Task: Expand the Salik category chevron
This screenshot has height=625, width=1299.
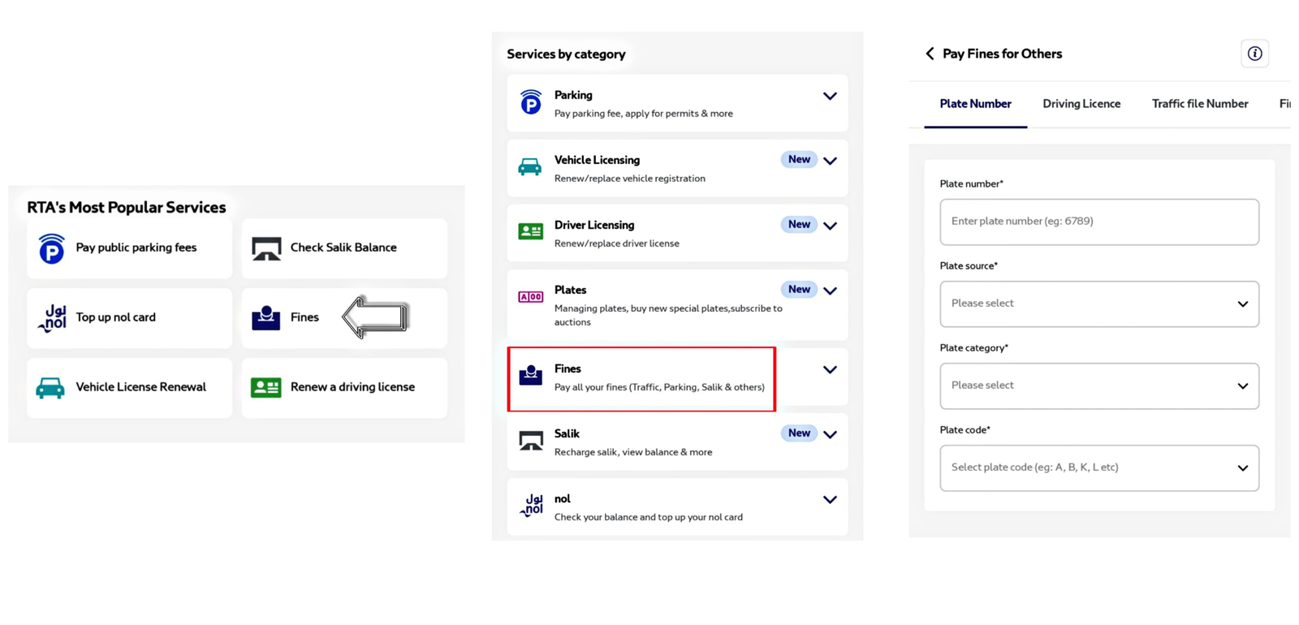Action: click(x=830, y=434)
